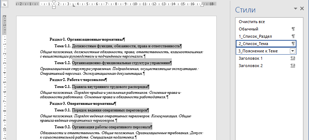Click italic paragraph starting Обязанности и ответственность
Screen dimensions: 309x140
(x=122, y=135)
